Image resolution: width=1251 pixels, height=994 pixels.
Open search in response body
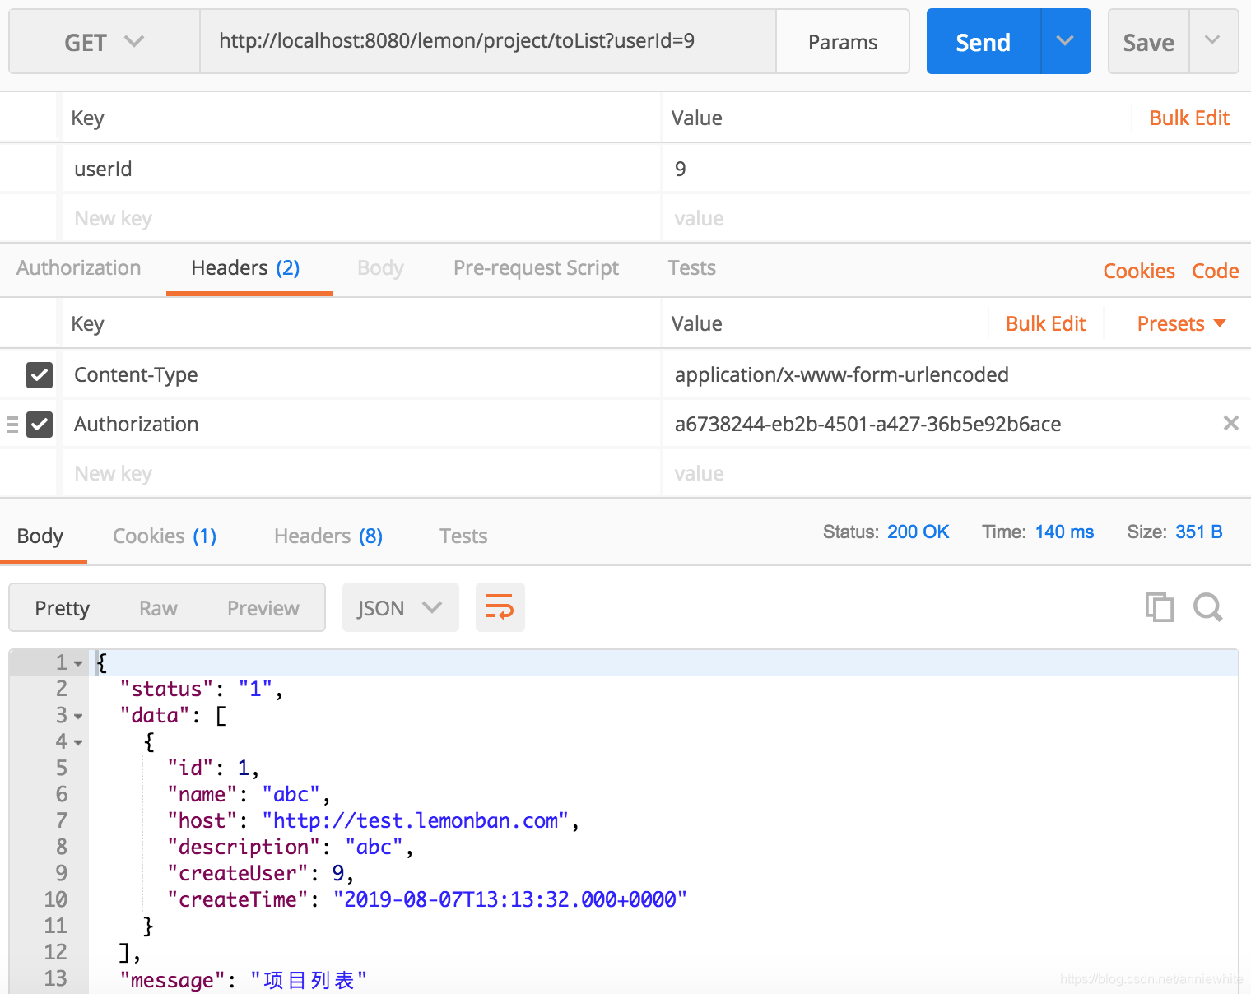pos(1208,607)
